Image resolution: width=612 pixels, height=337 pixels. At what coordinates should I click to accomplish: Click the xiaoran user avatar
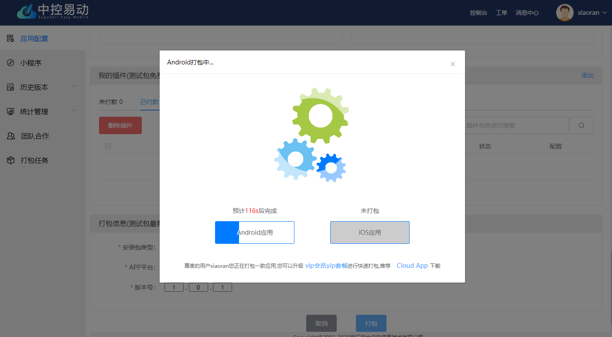pyautogui.click(x=564, y=13)
